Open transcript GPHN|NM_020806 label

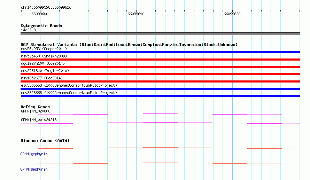[36, 111]
